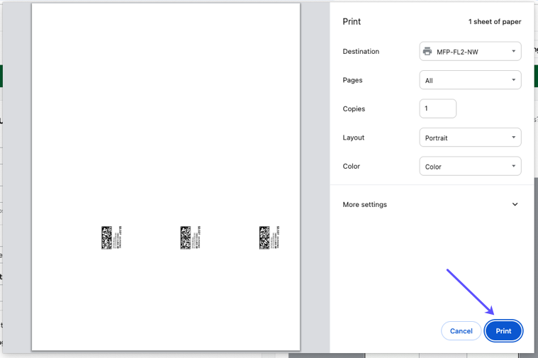This screenshot has height=358, width=538.
Task: Click the 'Color' label
Action: (352, 166)
